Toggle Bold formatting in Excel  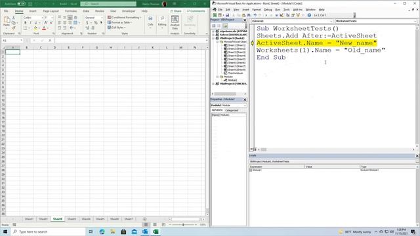click(x=25, y=23)
